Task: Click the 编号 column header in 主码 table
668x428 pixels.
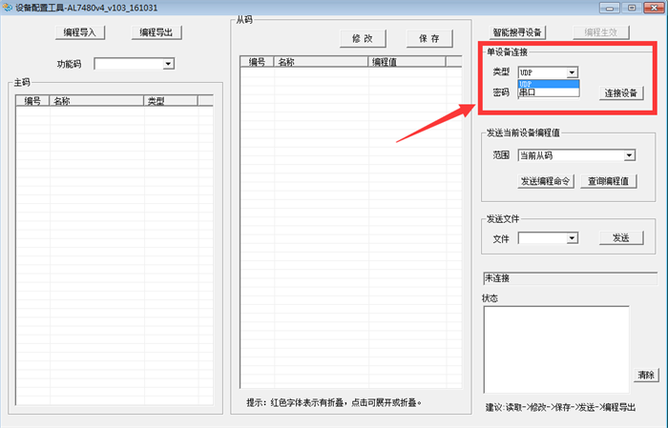Action: (x=32, y=101)
